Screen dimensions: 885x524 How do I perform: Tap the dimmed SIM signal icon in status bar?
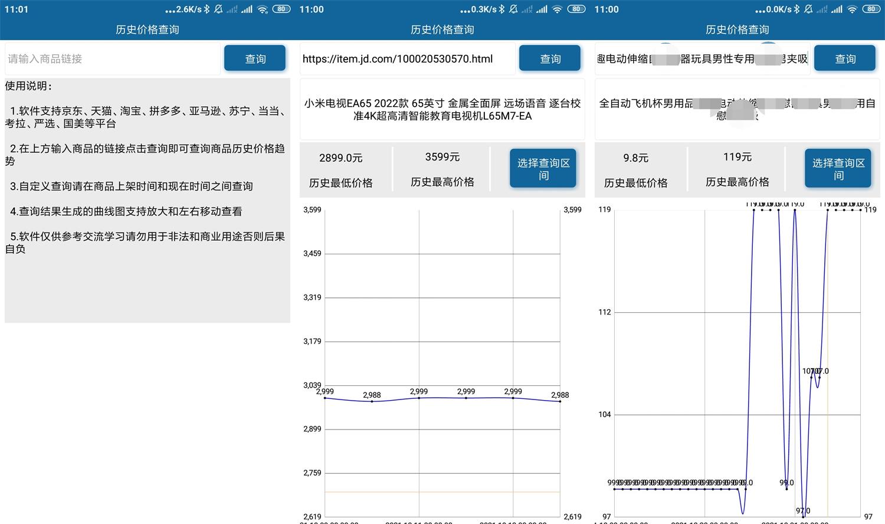tap(233, 9)
